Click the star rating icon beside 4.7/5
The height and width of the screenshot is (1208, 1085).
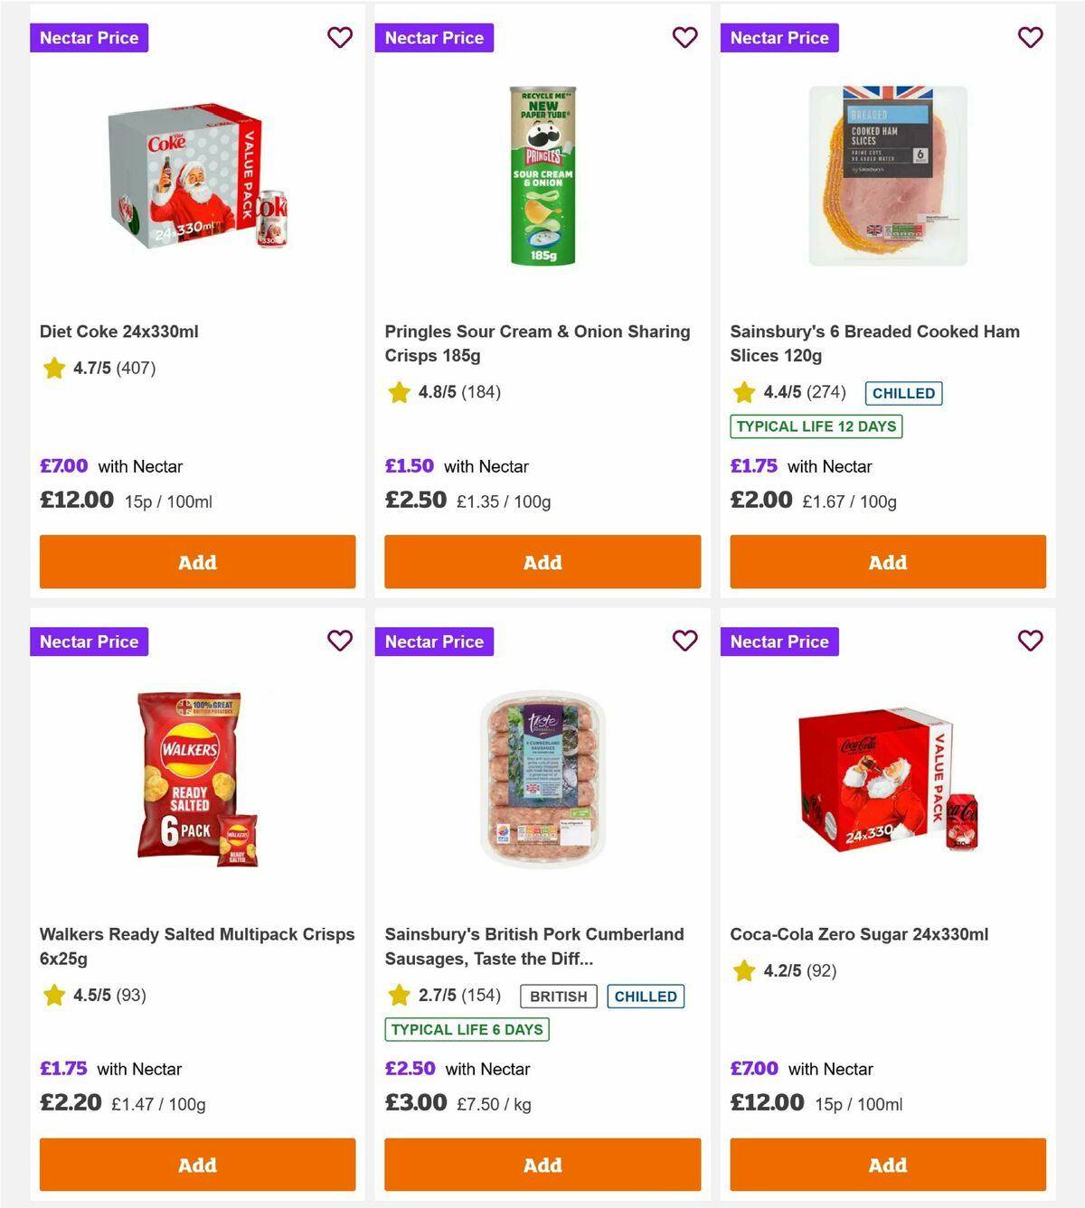point(53,368)
